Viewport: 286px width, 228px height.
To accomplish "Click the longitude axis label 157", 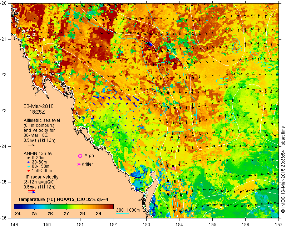I will click(x=279, y=225).
